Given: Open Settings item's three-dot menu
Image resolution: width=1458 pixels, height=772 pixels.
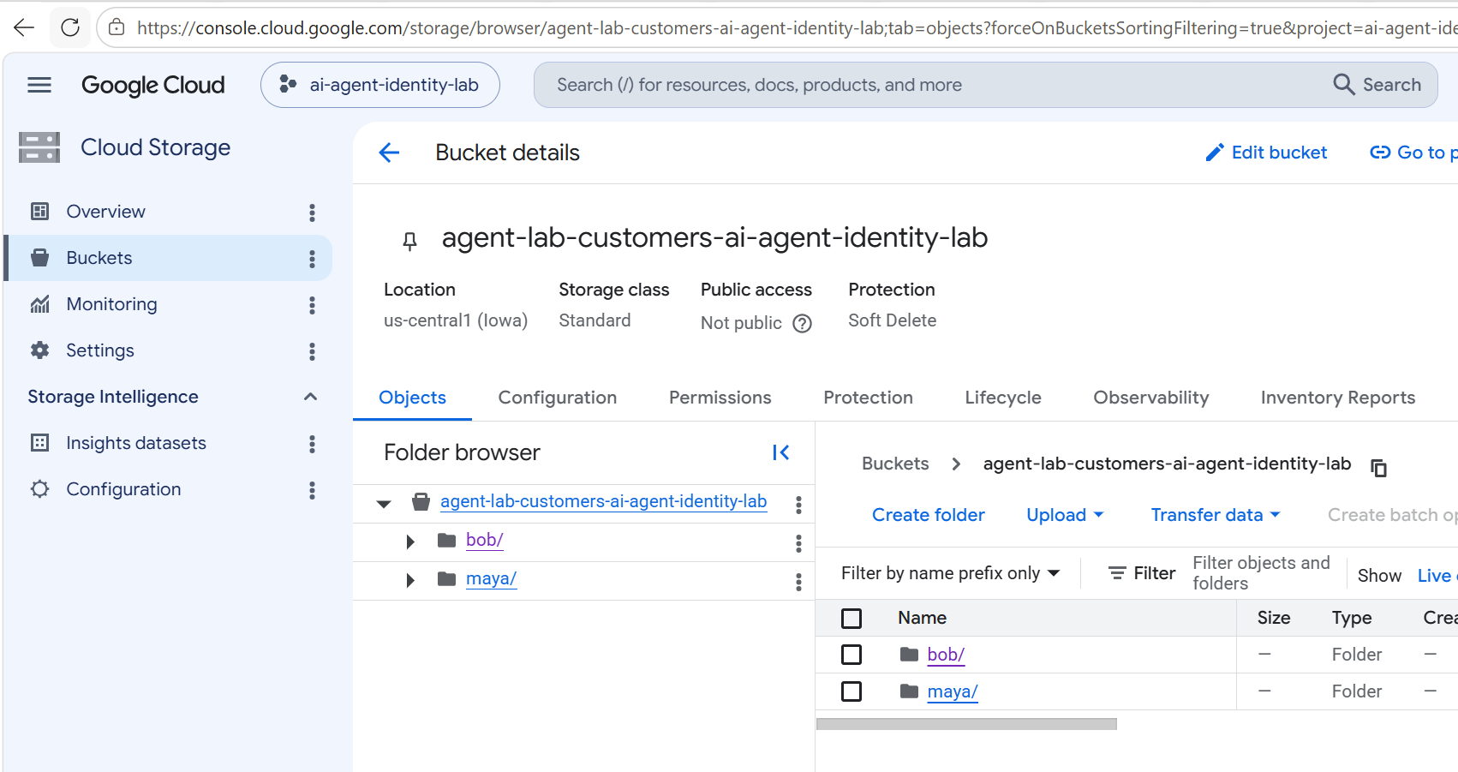Looking at the screenshot, I should point(312,350).
